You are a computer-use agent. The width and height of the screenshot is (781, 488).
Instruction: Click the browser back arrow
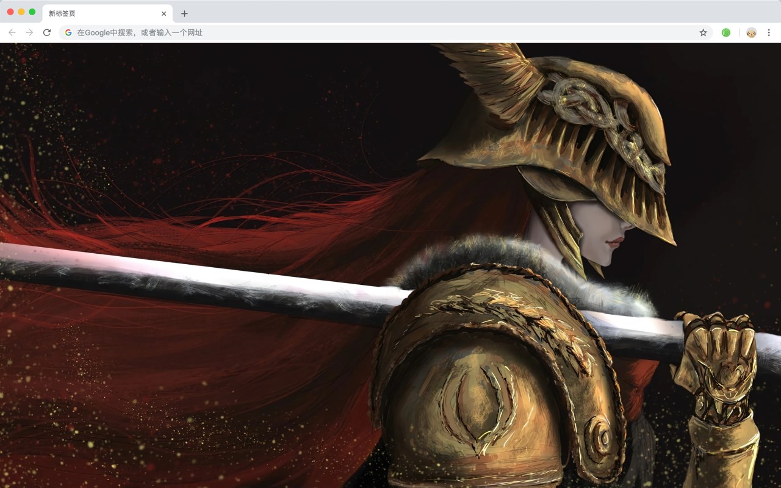coord(12,32)
